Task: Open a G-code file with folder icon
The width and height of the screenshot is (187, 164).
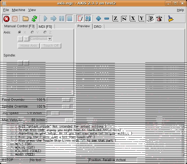Action: click(26, 19)
